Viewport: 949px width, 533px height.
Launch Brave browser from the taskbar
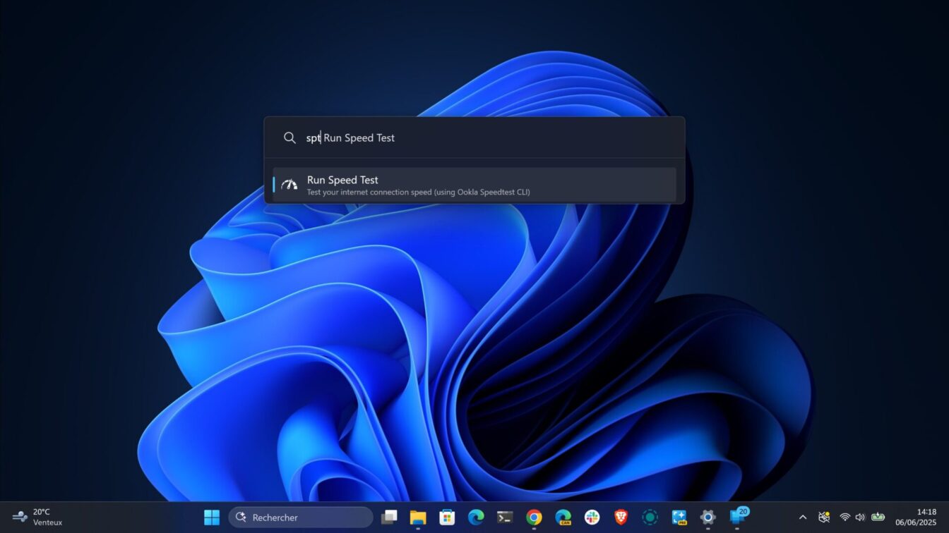pos(621,517)
